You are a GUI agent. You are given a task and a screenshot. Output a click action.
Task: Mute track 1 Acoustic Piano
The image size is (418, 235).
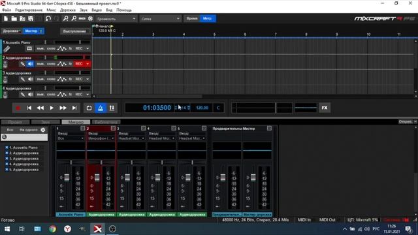pyautogui.click(x=40, y=48)
